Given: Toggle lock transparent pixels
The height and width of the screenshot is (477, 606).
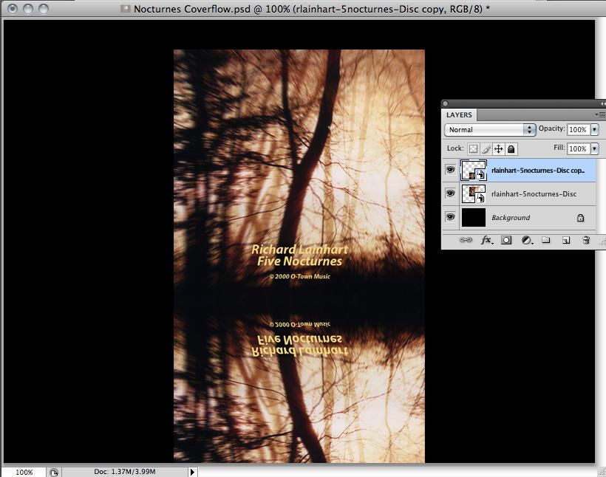Looking at the screenshot, I should click(474, 148).
